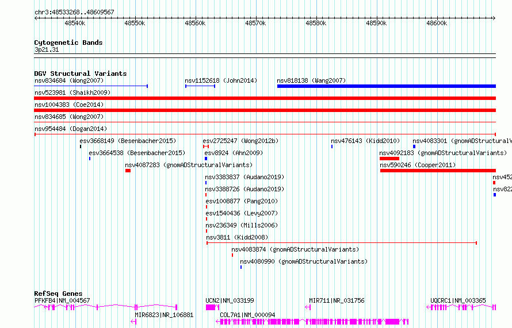The image size is (512, 328).
Task: Click the blue span line of nsv834684
Action: (91, 86)
